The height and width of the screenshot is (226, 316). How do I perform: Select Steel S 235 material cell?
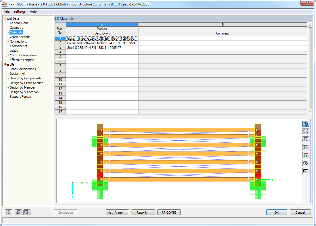click(x=102, y=48)
